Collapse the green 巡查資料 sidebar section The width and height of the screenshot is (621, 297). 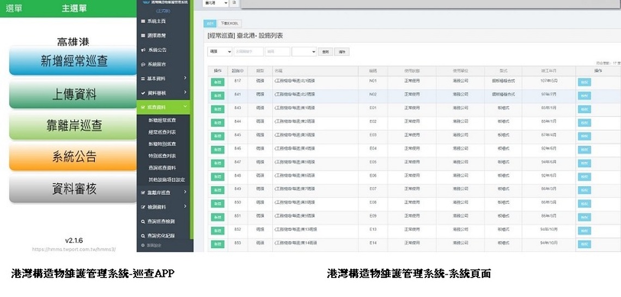click(163, 107)
